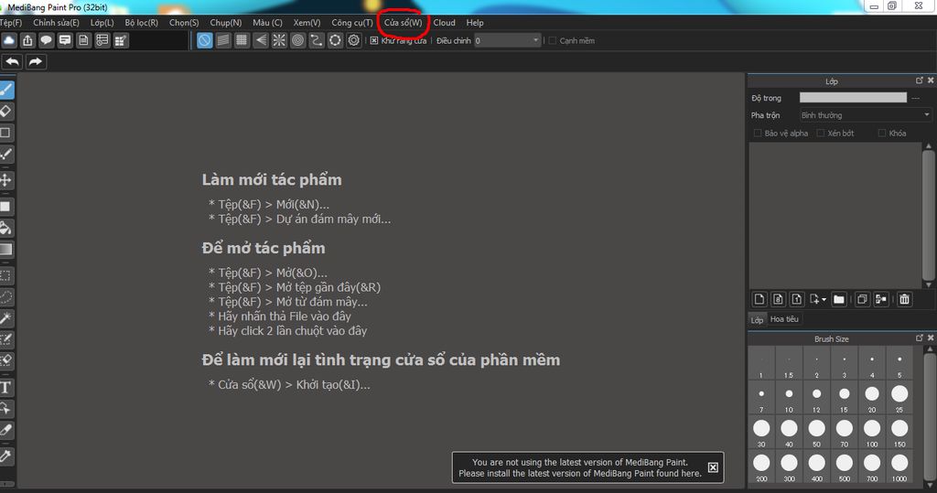Click the share/upload icon in toolbar
The width and height of the screenshot is (937, 493).
tap(27, 40)
